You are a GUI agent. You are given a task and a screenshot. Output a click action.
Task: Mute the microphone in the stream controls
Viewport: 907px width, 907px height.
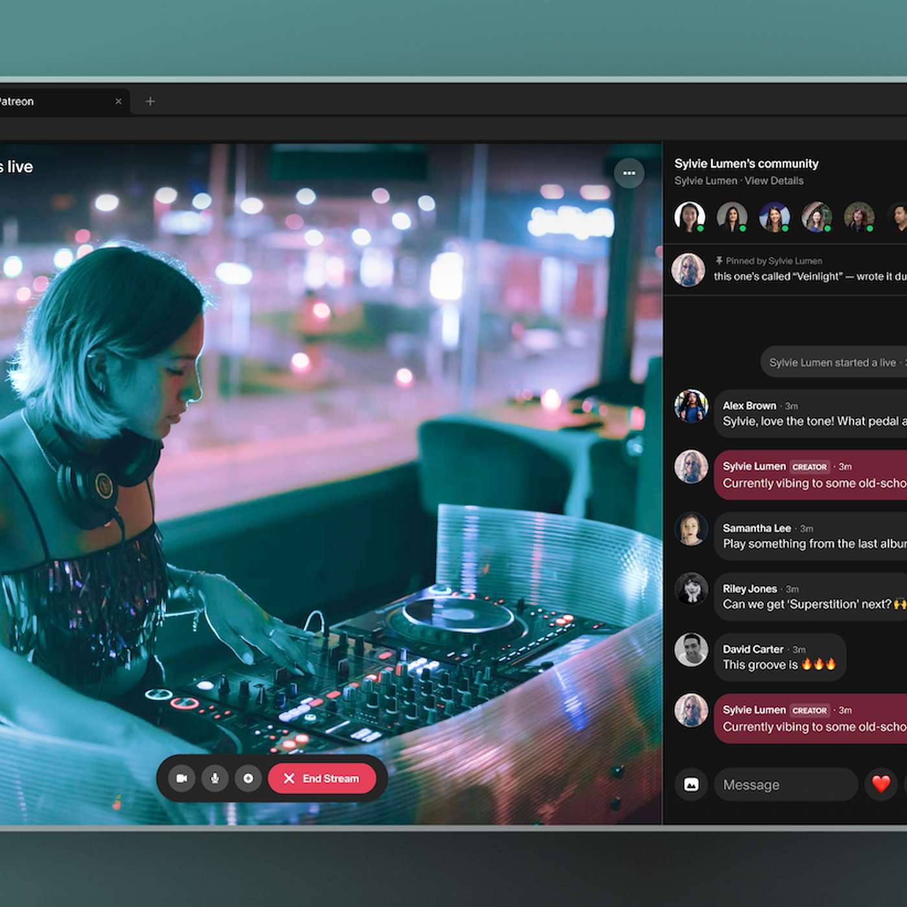[x=215, y=778]
